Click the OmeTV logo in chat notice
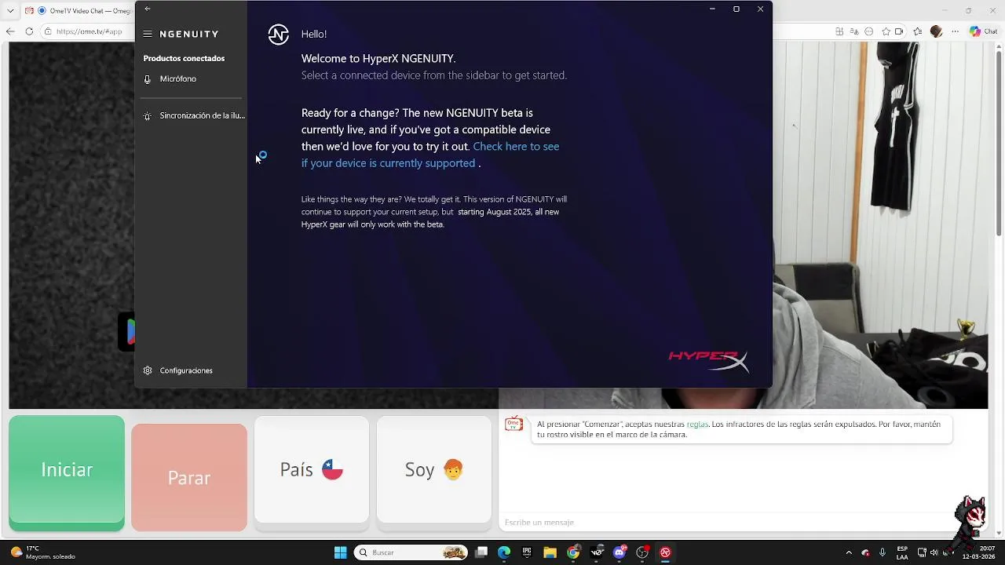 point(513,425)
